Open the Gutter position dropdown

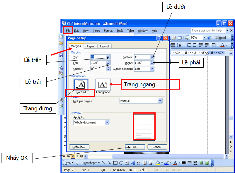coord(152,69)
